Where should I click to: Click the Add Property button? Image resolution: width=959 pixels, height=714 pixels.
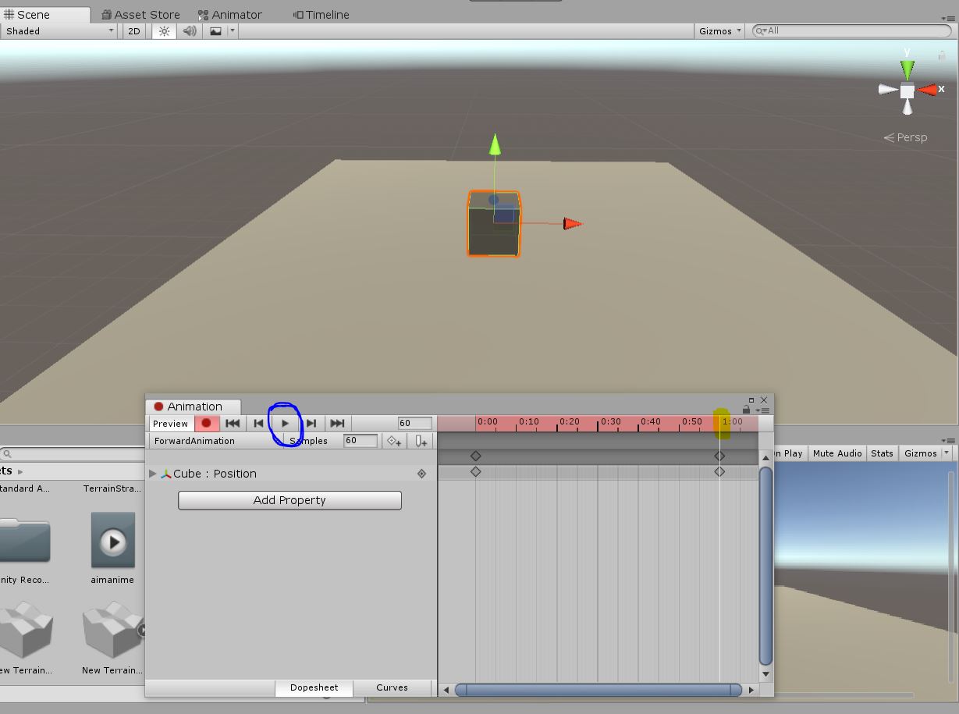point(289,500)
